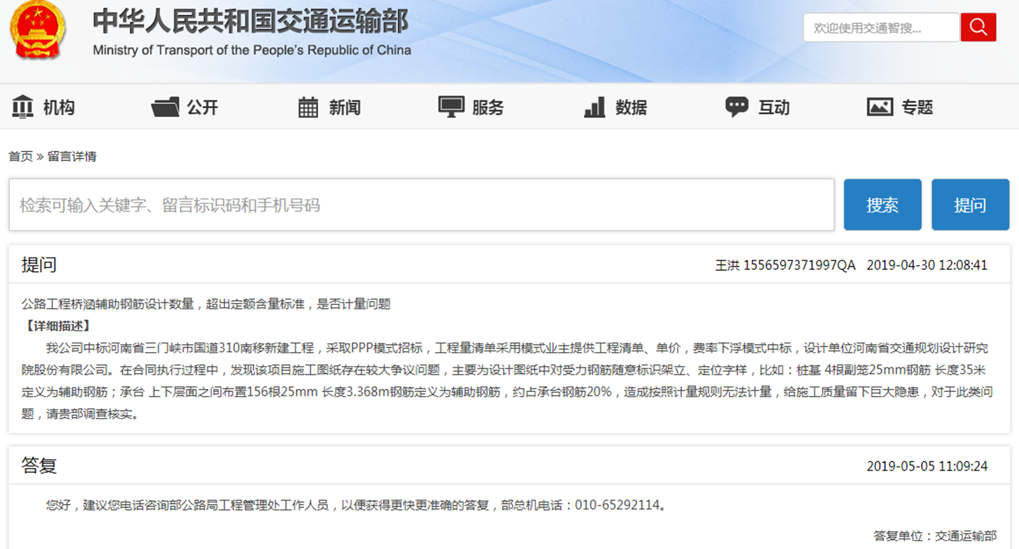The width and height of the screenshot is (1019, 549).
Task: Click the English Ministry of Transport title
Action: 252,50
